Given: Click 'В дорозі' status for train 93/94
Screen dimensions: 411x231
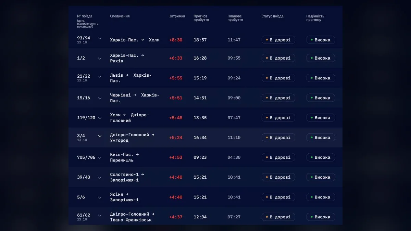Looking at the screenshot, I should coord(278,40).
